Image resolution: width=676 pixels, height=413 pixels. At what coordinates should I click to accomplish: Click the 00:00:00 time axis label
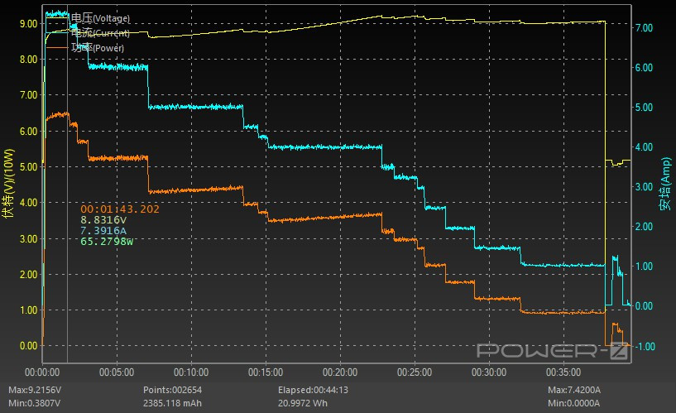42,372
